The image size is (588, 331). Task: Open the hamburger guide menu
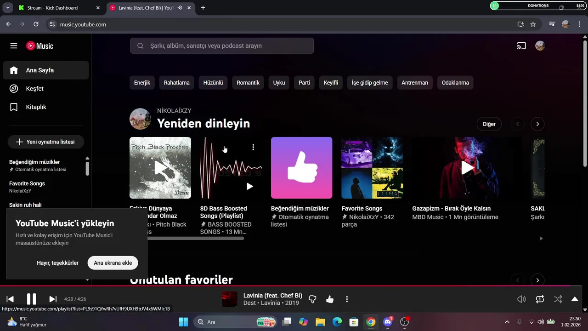[x=14, y=46]
